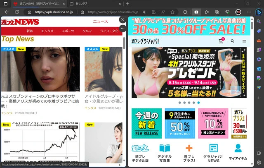Screen dimensions: 264x168
Task: Open the Bing Copilot sidebar icon
Action: tap(259, 12)
